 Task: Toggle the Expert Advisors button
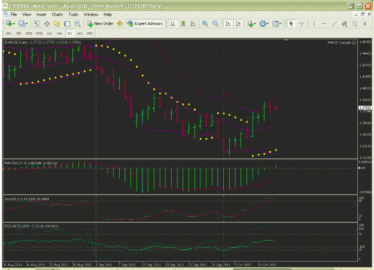click(145, 23)
